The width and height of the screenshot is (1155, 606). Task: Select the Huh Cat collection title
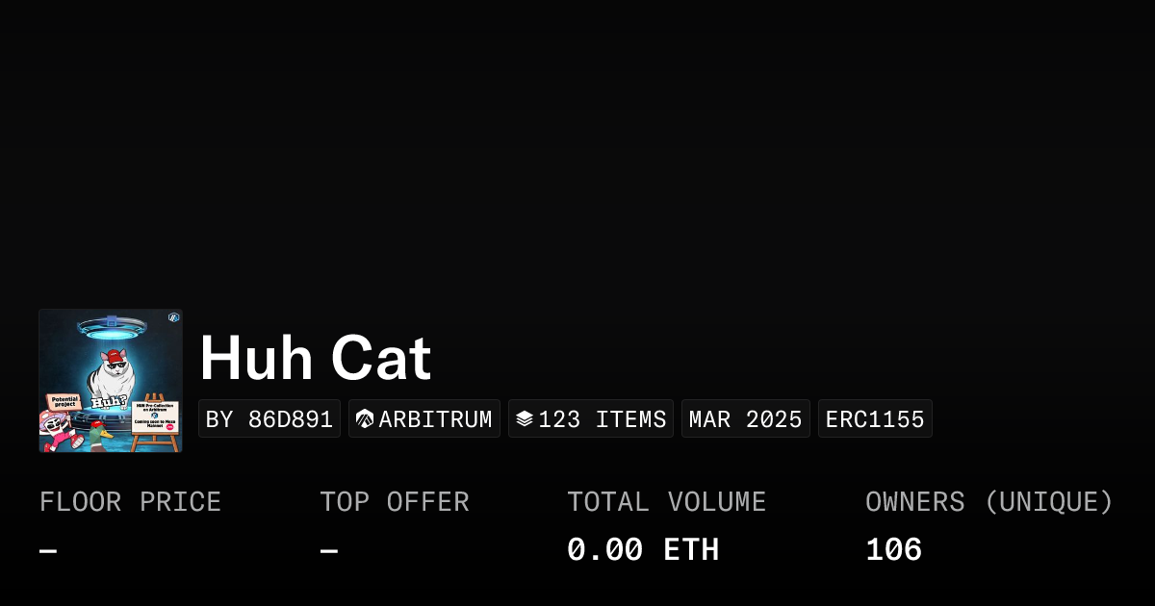(x=315, y=357)
